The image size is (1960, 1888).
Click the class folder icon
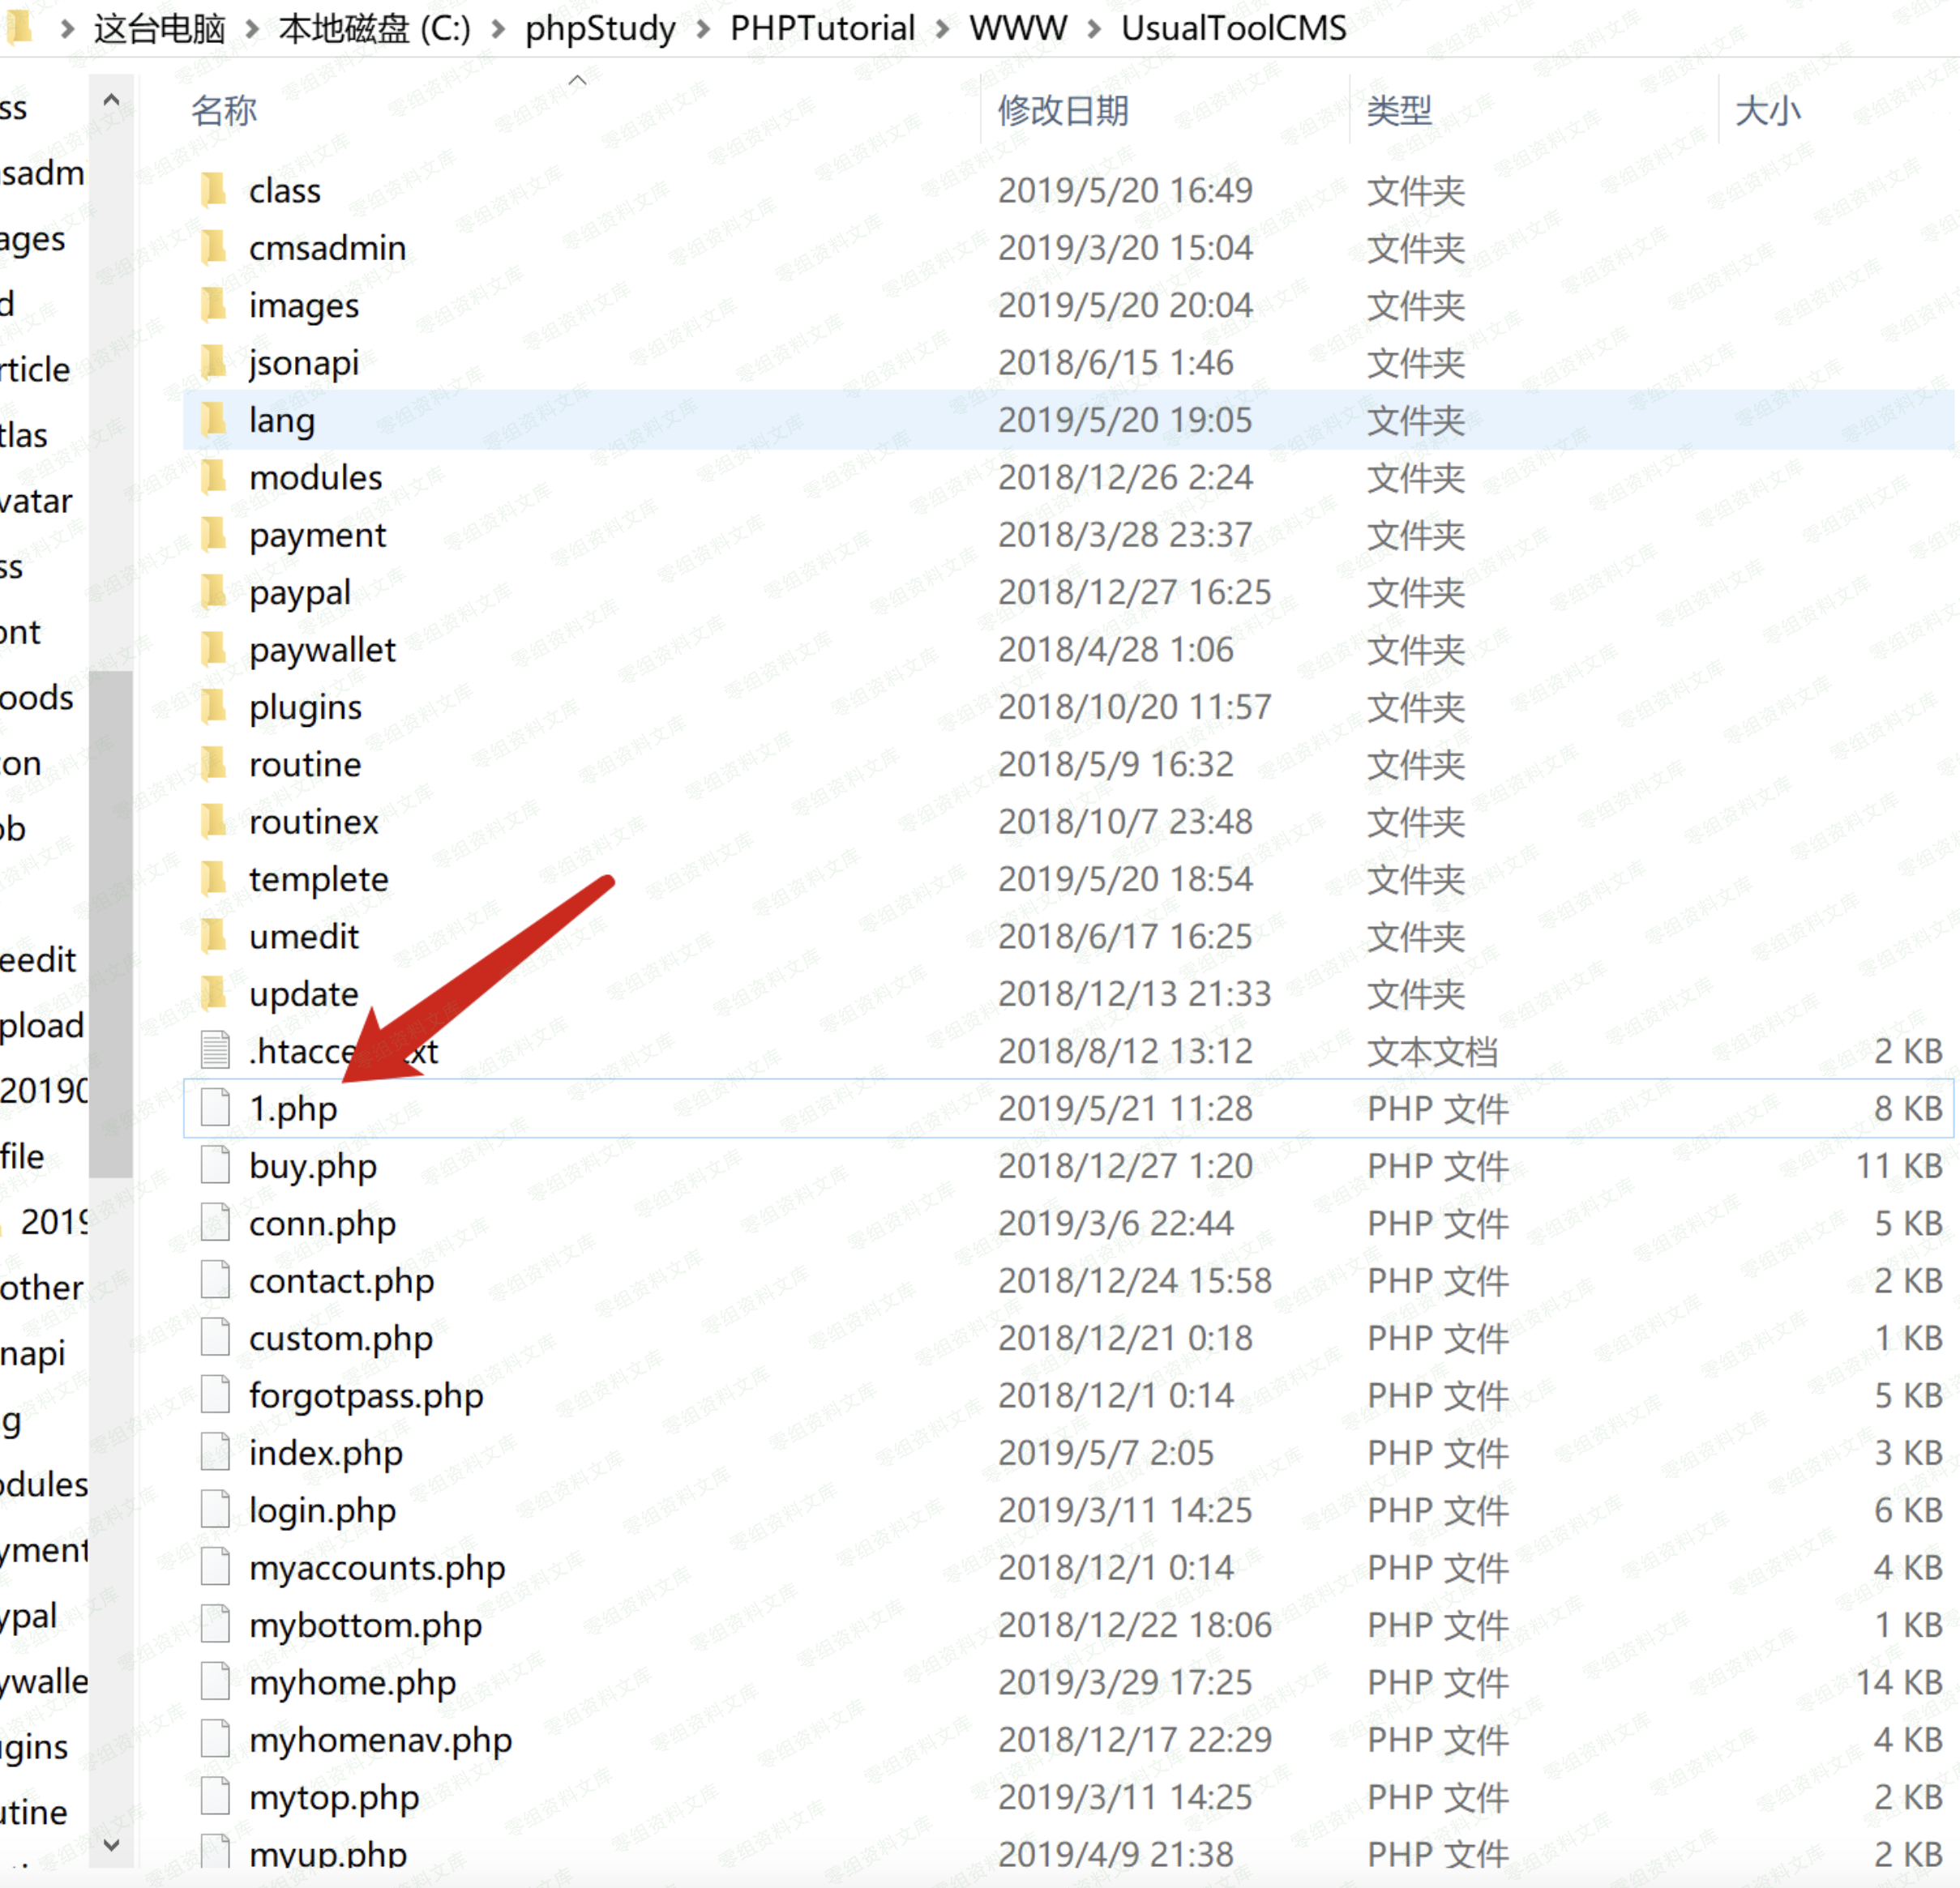pyautogui.click(x=213, y=190)
